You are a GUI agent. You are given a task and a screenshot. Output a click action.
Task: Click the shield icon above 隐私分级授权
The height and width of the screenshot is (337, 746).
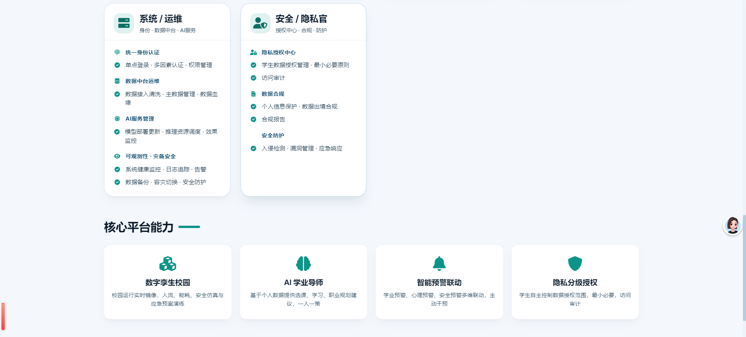(x=575, y=264)
